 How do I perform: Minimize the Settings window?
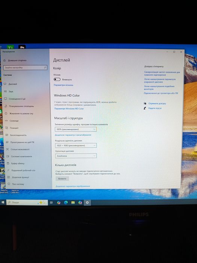click(x=167, y=52)
